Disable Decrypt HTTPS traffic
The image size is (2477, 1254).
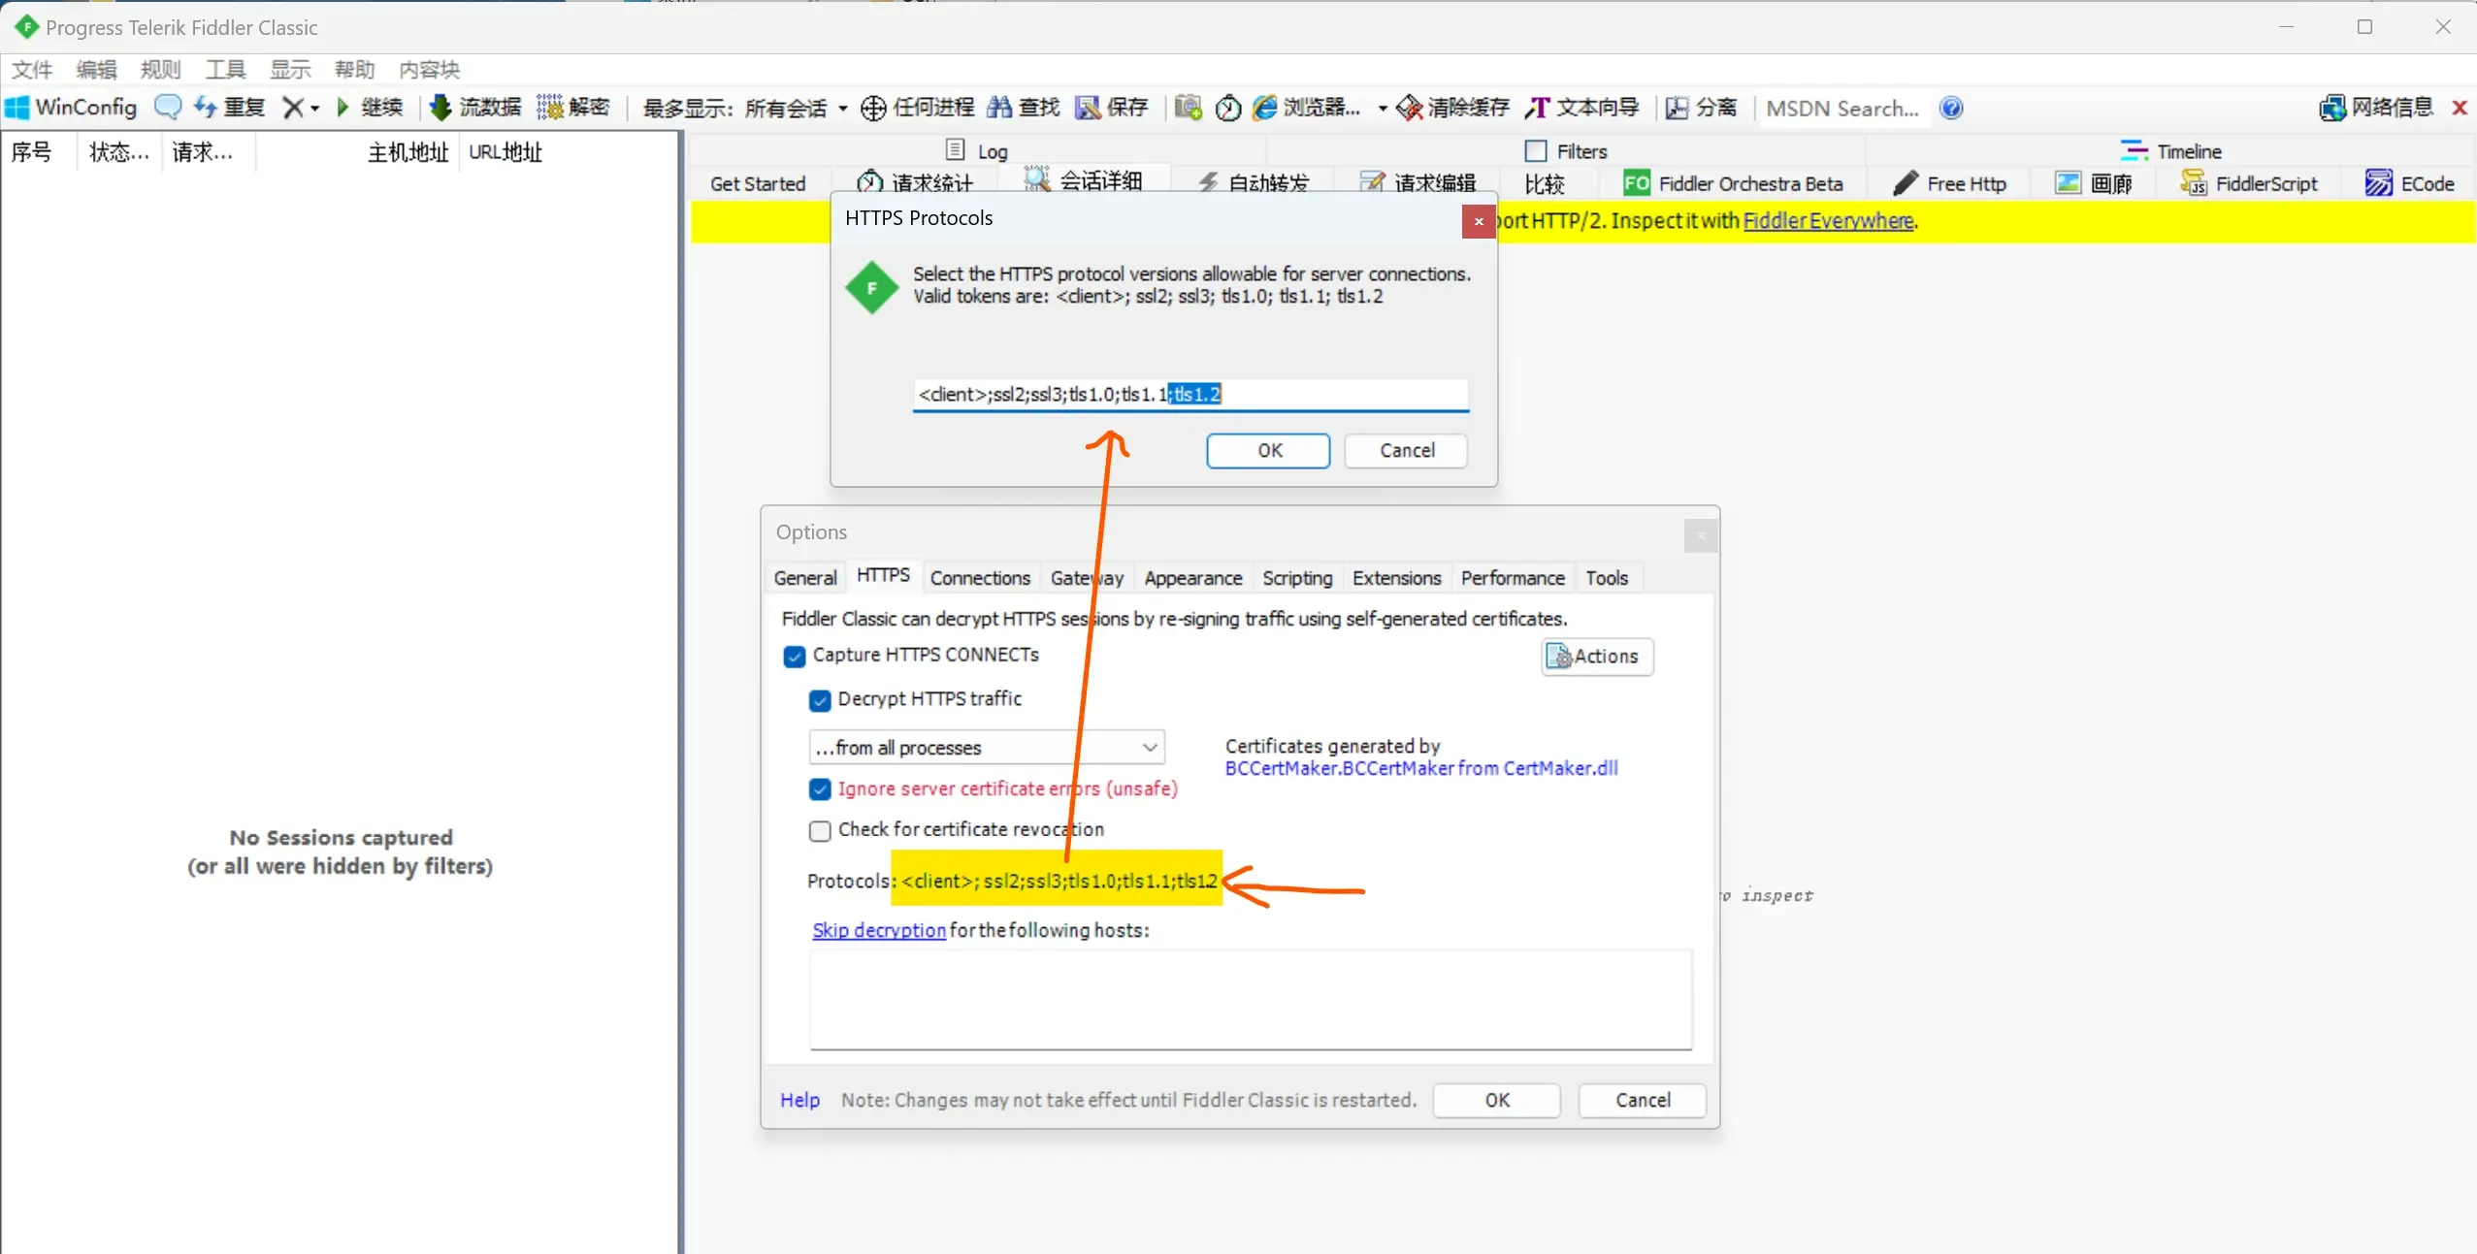(820, 700)
